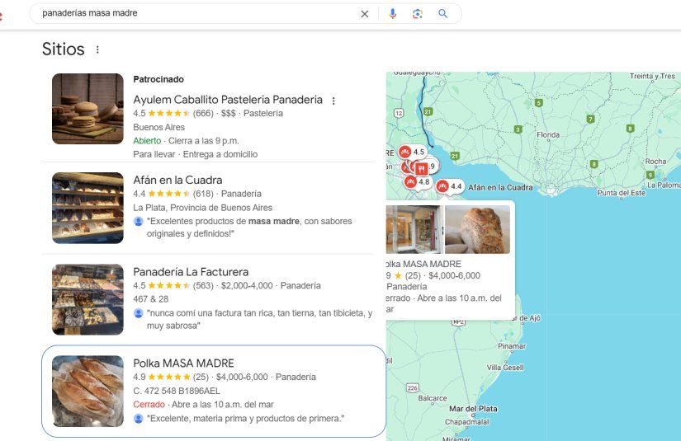Image resolution: width=681 pixels, height=441 pixels.
Task: Click 'La Plata, Provincia de Buenos Aires' address
Action: pos(202,208)
